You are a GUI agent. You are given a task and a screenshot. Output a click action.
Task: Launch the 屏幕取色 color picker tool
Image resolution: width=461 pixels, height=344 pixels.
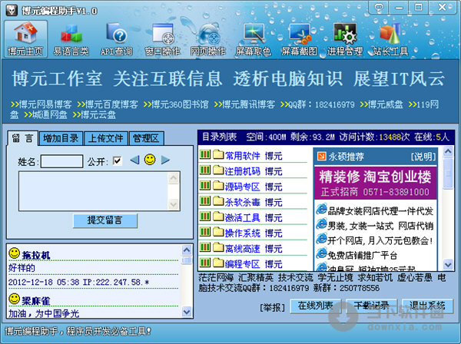(x=254, y=39)
